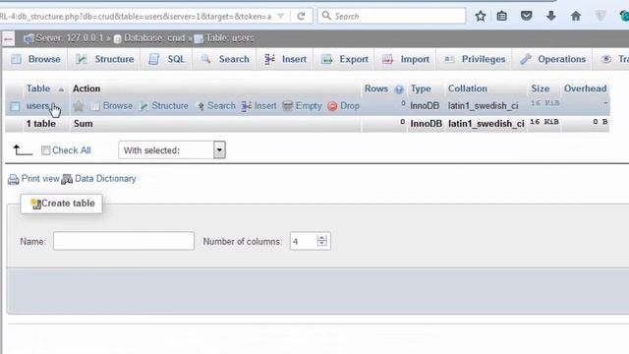Open the Insert tab

(285, 59)
